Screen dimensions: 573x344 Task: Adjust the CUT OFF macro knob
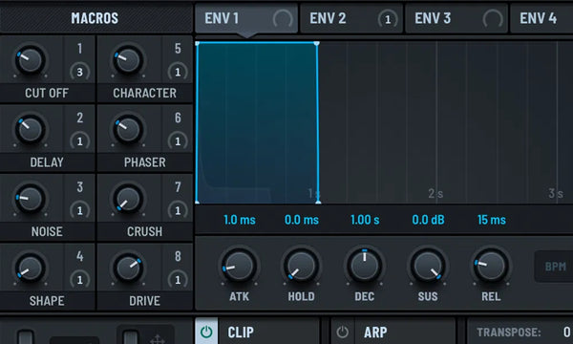click(30, 60)
